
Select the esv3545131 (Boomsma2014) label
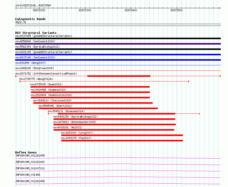point(66,111)
